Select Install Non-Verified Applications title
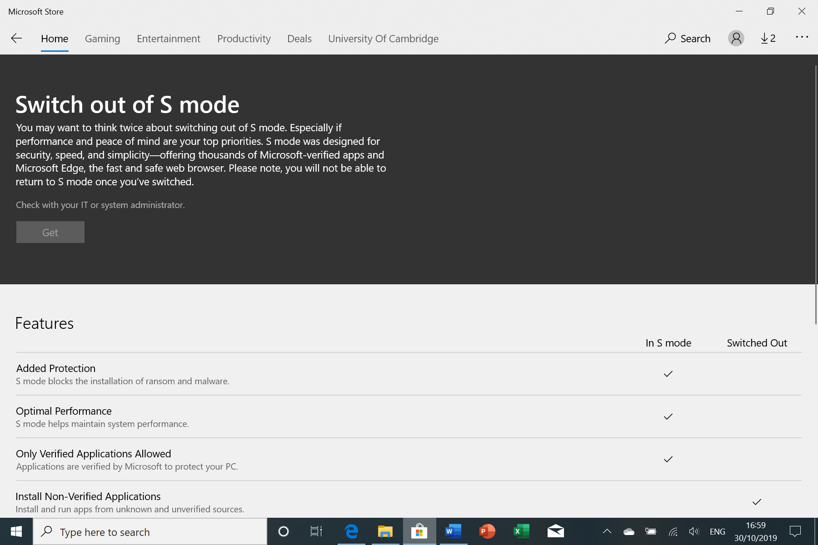Viewport: 818px width, 545px height. tap(88, 496)
